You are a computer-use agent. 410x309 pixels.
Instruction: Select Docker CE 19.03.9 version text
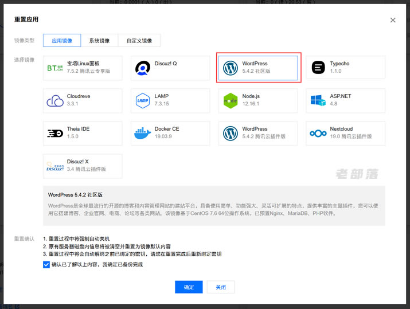(163, 136)
